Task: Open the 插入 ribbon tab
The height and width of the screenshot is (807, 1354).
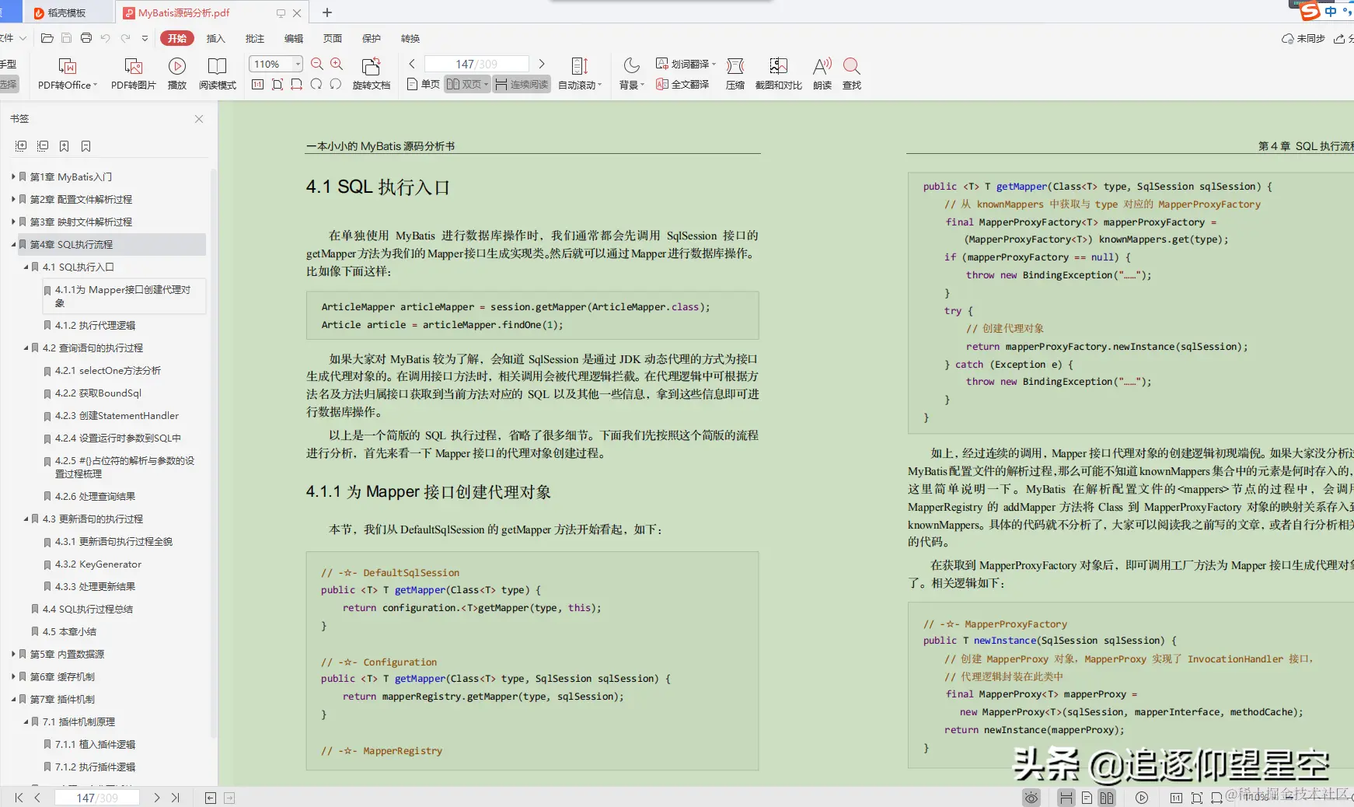Action: point(215,38)
